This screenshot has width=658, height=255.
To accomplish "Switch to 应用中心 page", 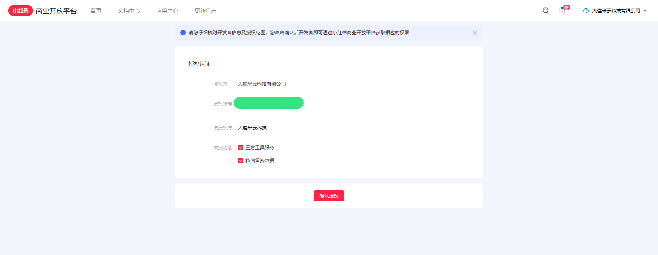I will (167, 11).
